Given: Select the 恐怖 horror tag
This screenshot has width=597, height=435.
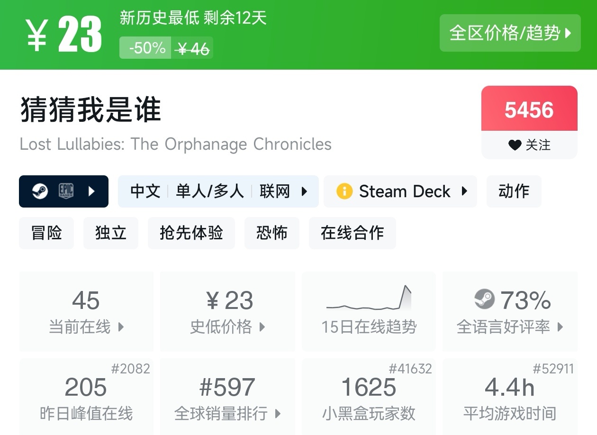Looking at the screenshot, I should pos(271,233).
